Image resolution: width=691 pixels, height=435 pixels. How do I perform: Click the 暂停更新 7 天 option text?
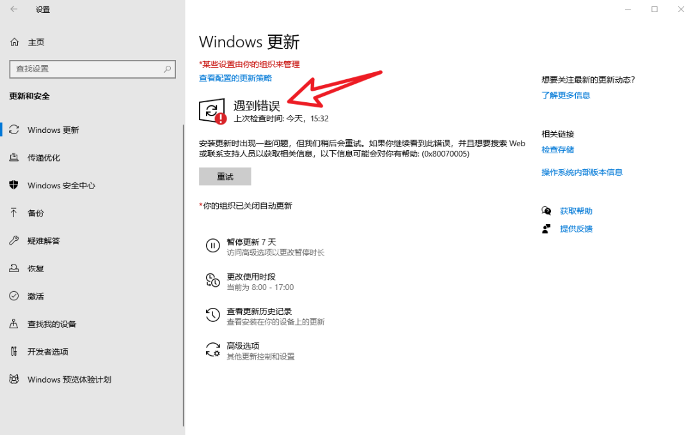(x=251, y=242)
